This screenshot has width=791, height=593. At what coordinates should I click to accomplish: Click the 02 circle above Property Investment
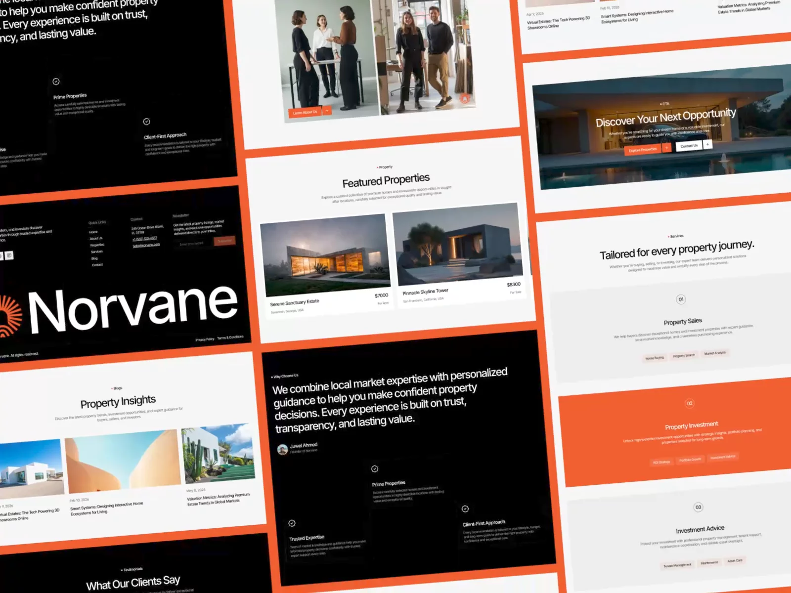[690, 403]
